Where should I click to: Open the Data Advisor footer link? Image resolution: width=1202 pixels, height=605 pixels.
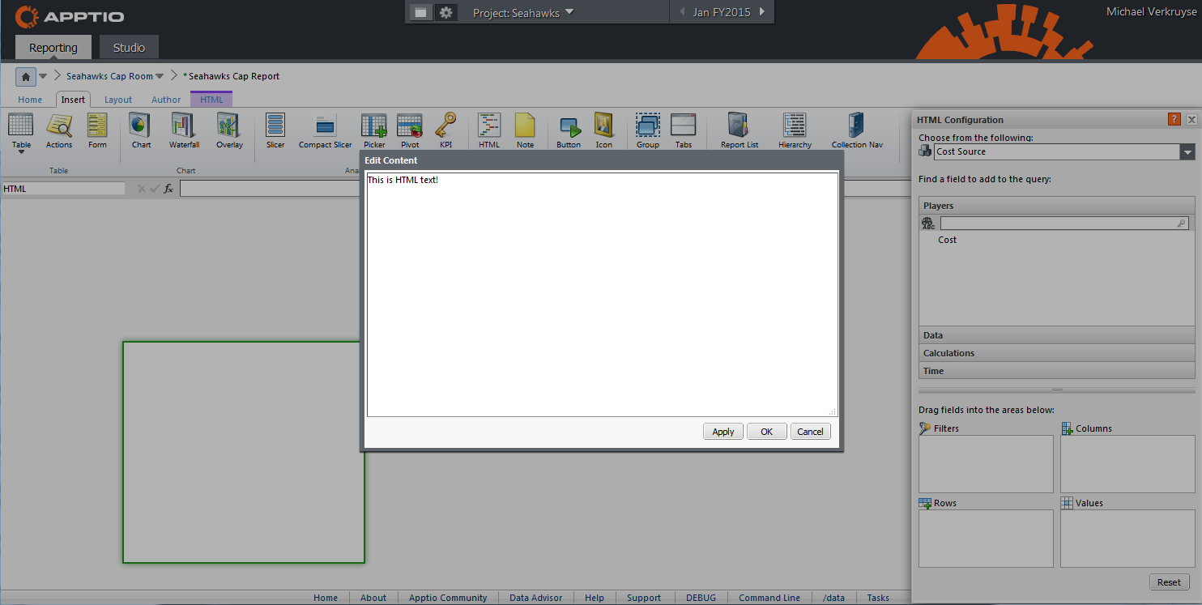tap(535, 598)
